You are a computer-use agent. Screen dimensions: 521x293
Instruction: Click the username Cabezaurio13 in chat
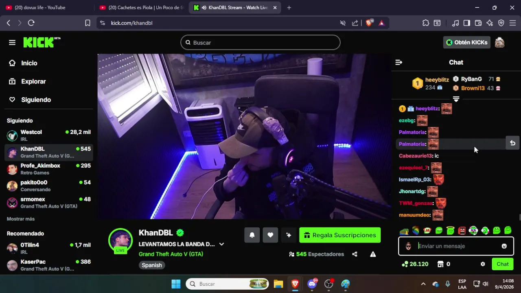tap(415, 156)
